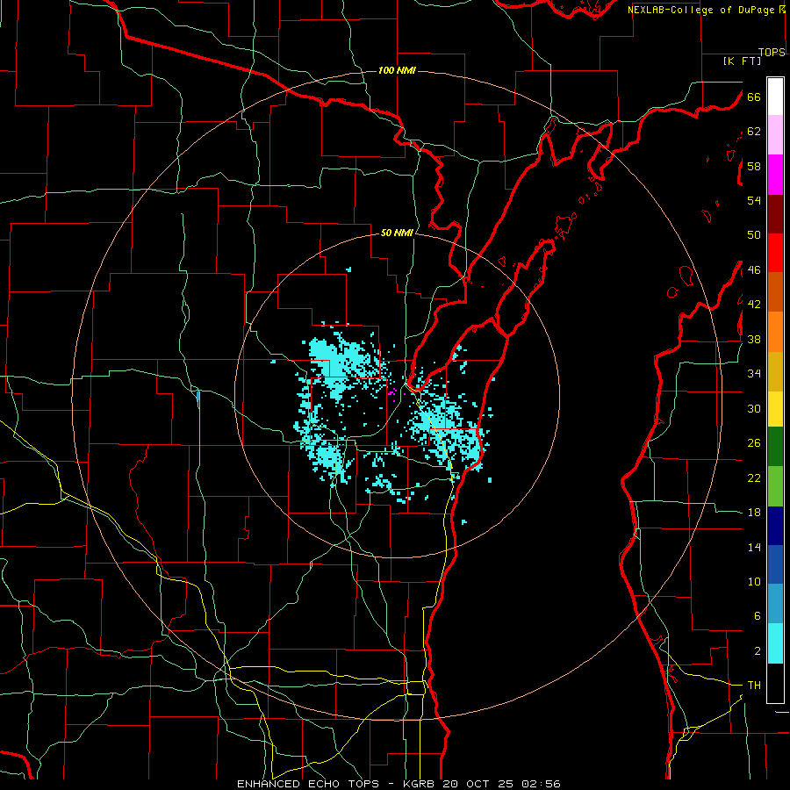Click the legend value "10"
The image size is (790, 790).
point(754,582)
